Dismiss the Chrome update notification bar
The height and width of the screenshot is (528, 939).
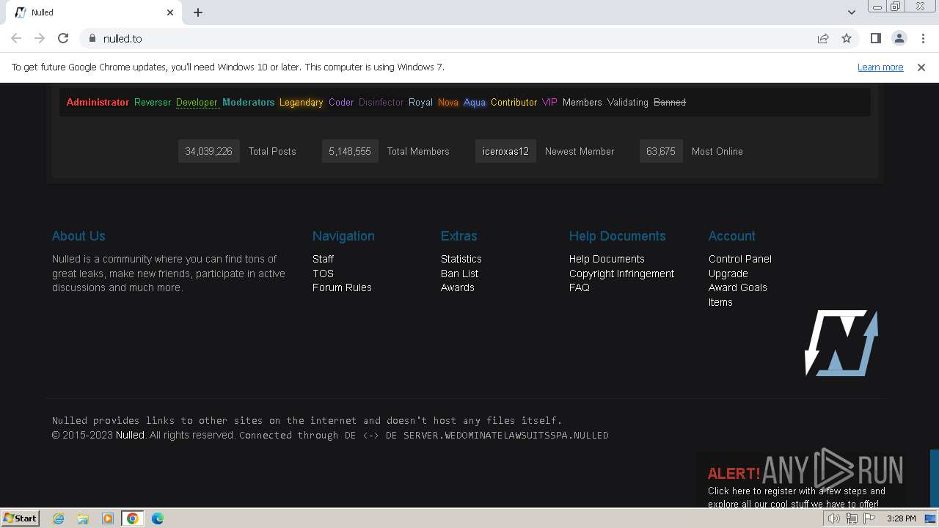pyautogui.click(x=921, y=67)
